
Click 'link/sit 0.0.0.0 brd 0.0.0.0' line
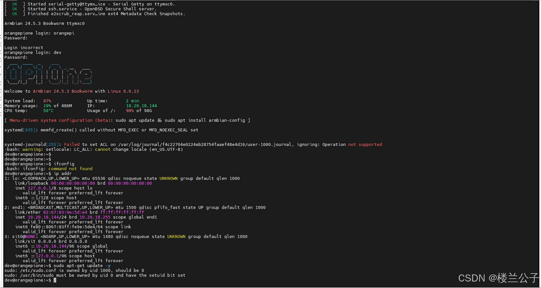(x=51, y=242)
